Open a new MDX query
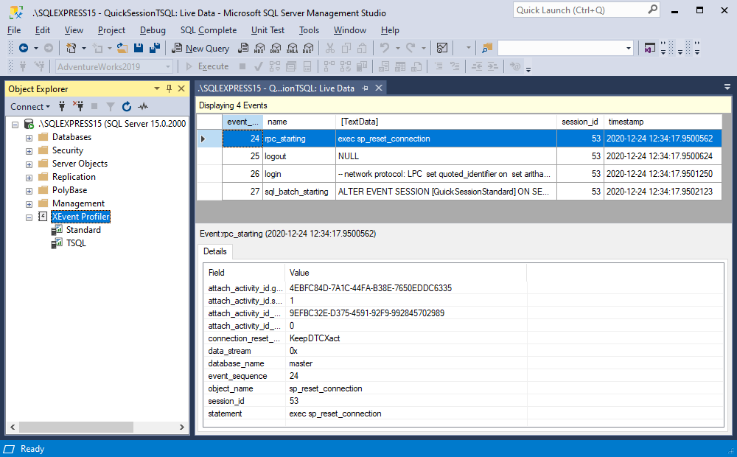Image resolution: width=737 pixels, height=457 pixels. 259,48
